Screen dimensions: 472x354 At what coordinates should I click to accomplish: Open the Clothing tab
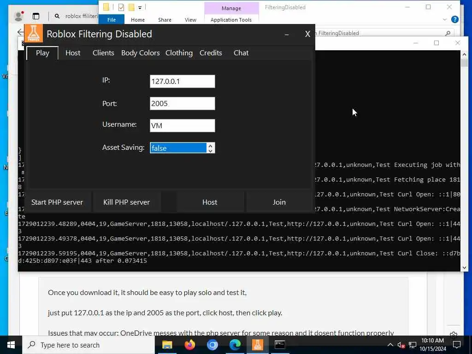(x=179, y=53)
